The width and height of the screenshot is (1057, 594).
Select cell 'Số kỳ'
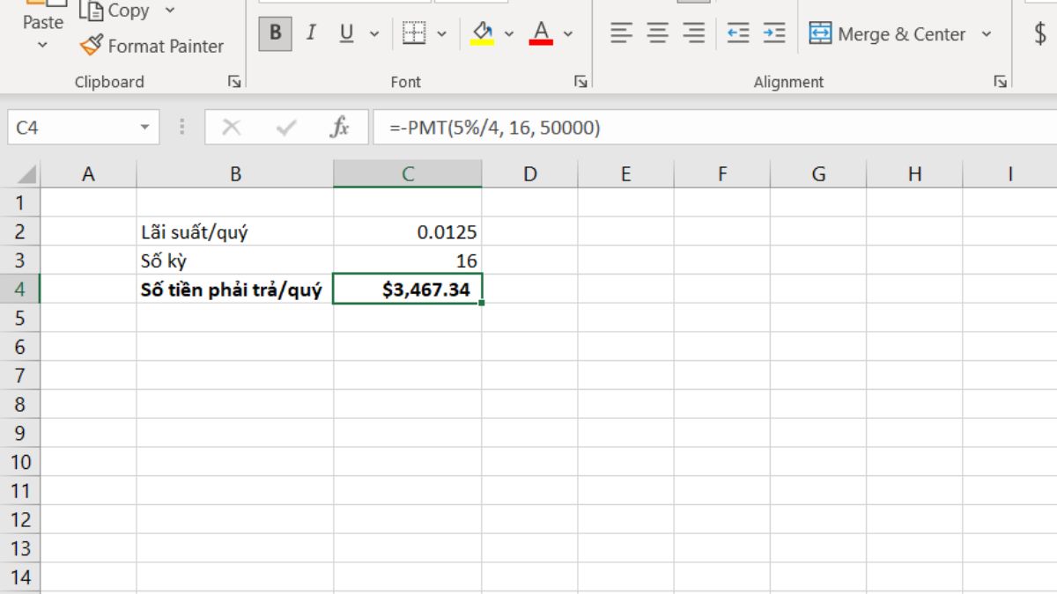[x=235, y=260]
